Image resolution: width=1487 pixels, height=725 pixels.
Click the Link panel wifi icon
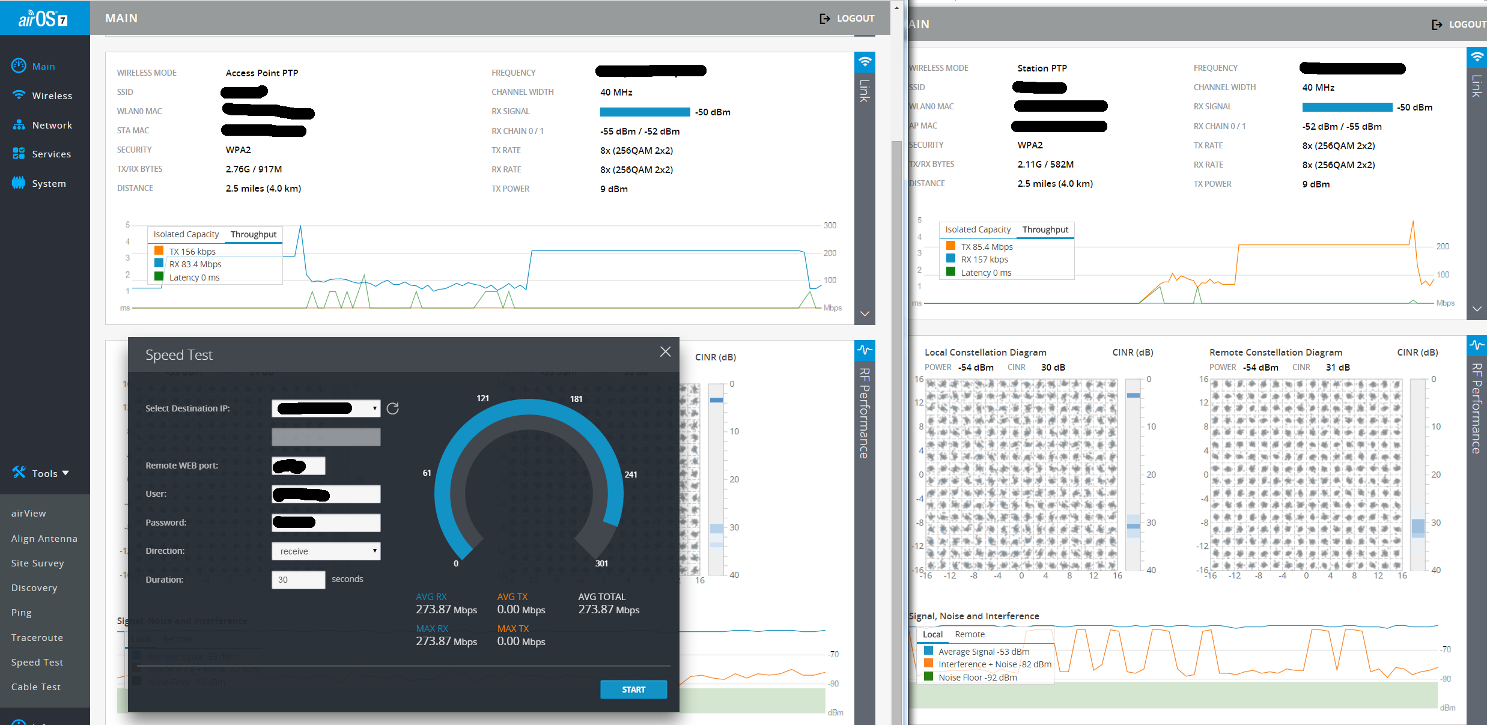[865, 61]
